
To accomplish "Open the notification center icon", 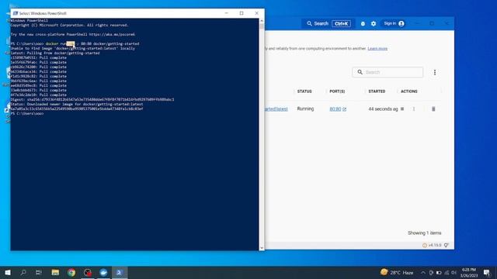I will pyautogui.click(x=487, y=272).
